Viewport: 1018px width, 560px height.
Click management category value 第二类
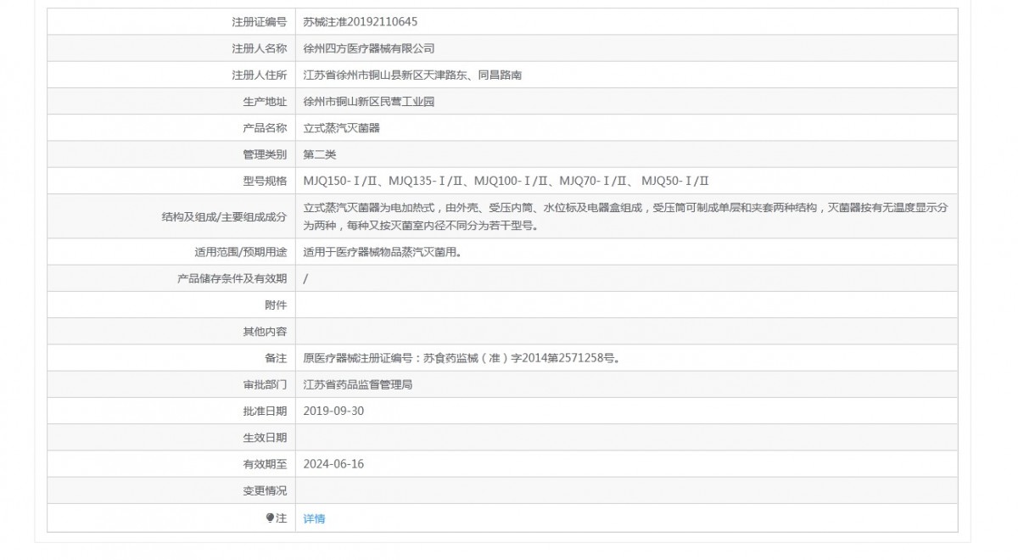point(320,154)
